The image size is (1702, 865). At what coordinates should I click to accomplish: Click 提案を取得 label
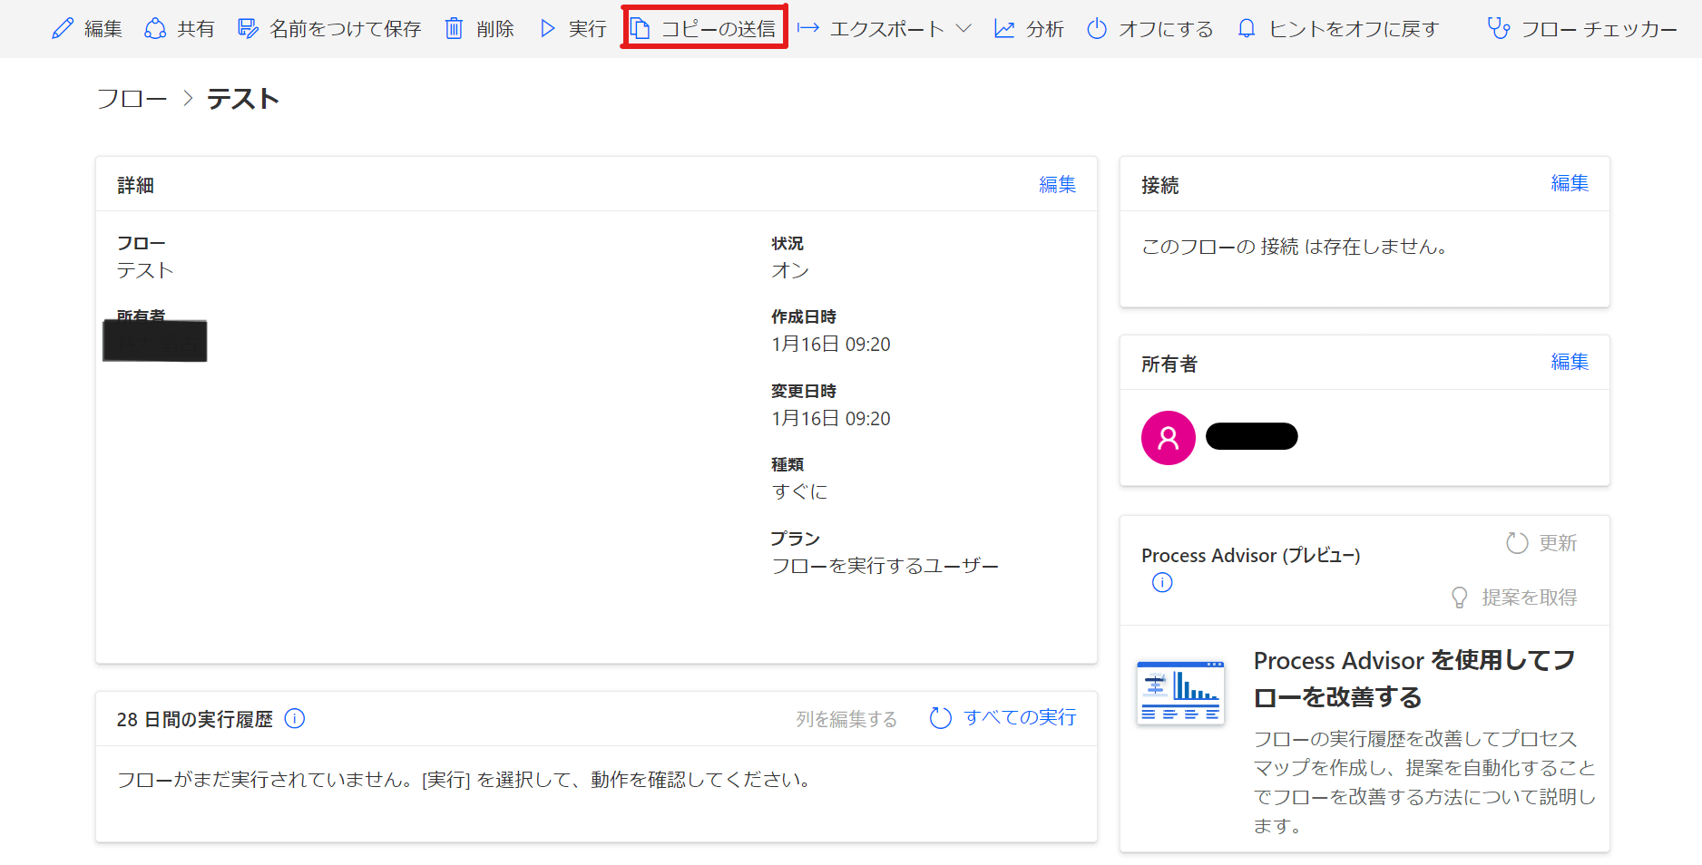pos(1530,598)
